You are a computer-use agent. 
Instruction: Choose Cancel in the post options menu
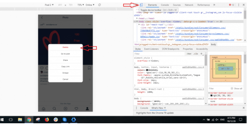point(65,79)
